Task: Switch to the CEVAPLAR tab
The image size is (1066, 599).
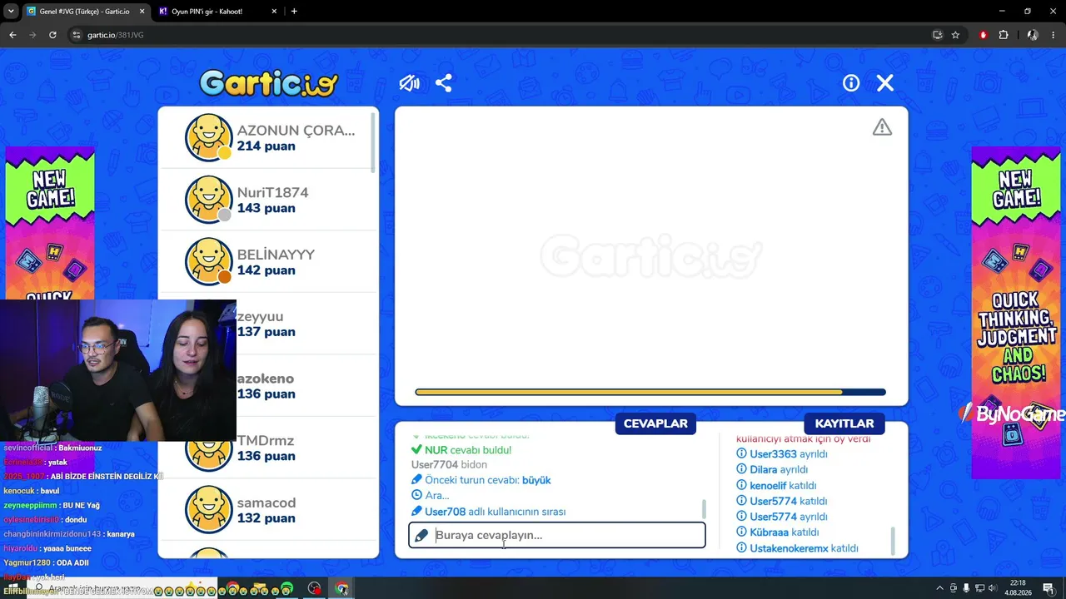Action: tap(655, 423)
